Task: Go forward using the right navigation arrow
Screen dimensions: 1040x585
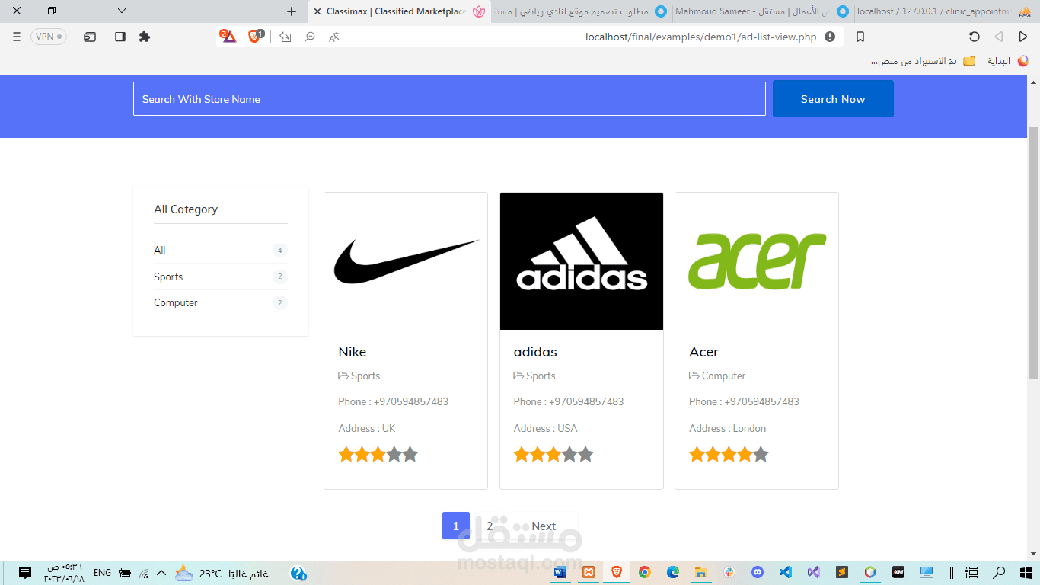Action: click(x=1022, y=37)
